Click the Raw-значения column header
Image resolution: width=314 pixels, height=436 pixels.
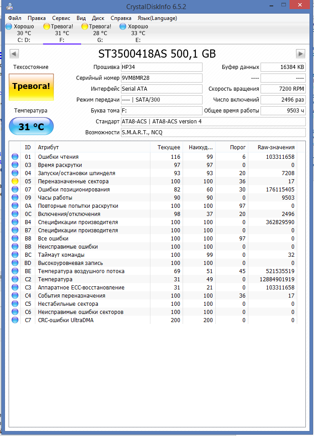273,147
